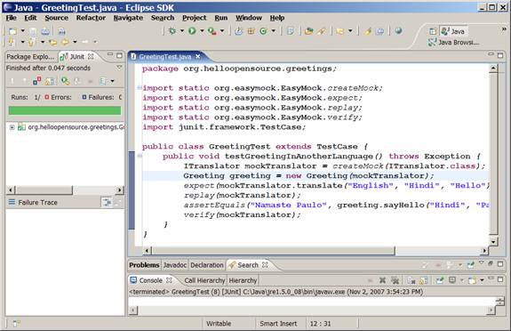Open the Hierarchy tab
This screenshot has height=331, width=511.
click(243, 280)
